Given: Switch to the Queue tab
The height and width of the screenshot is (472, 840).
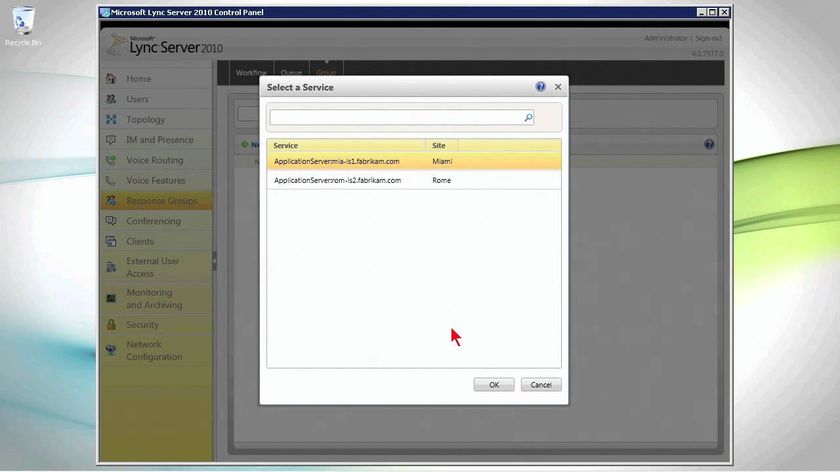Looking at the screenshot, I should (291, 73).
